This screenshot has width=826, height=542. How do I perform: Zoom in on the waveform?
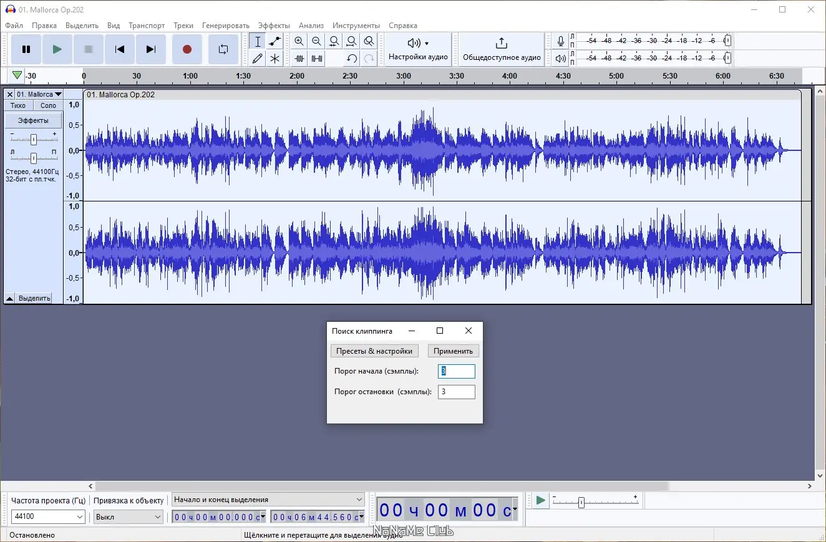(299, 42)
